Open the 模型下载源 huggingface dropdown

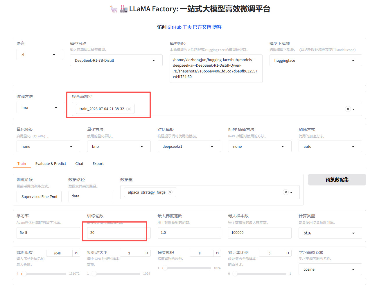coord(316,60)
